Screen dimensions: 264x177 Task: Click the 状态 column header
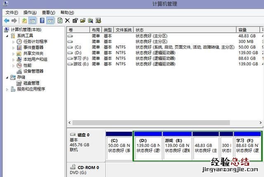coord(185,30)
